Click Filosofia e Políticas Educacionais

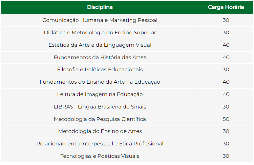coord(100,70)
